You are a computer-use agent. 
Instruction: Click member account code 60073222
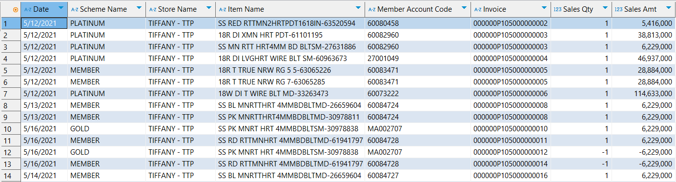click(418, 94)
